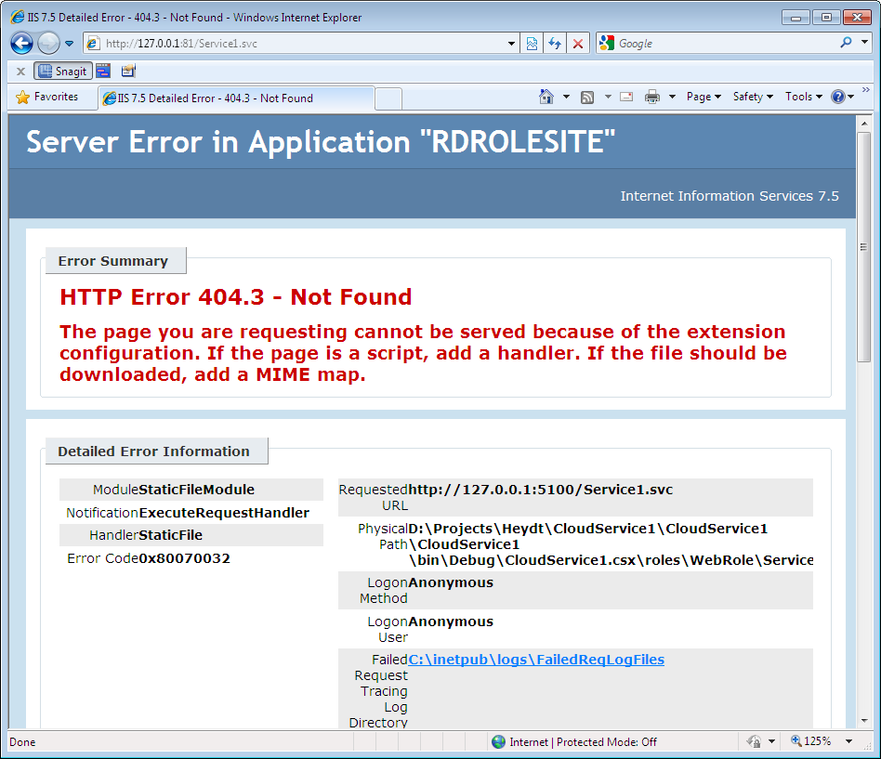The height and width of the screenshot is (759, 881).
Task: Stop loading the page
Action: tap(578, 44)
